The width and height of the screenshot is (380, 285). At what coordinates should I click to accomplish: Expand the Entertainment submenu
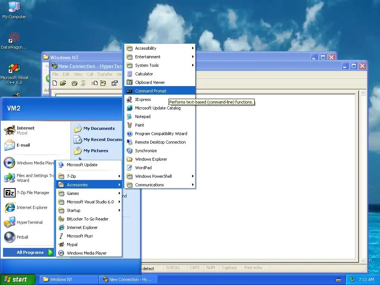pyautogui.click(x=160, y=57)
